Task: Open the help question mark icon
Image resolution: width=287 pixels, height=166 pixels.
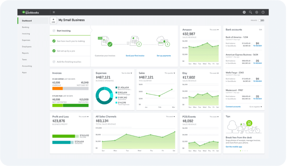Action: click(263, 12)
